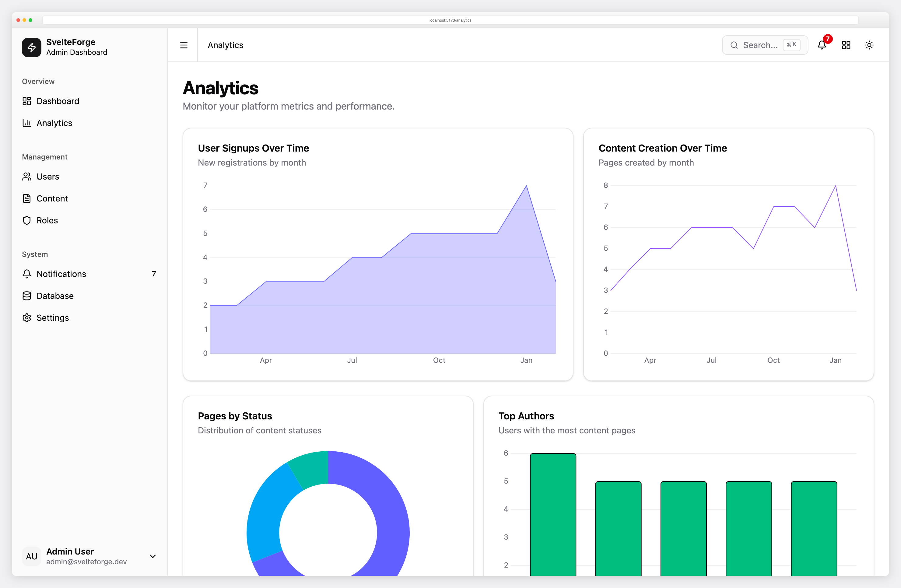Click the Overview section label
The image size is (901, 588).
38,81
